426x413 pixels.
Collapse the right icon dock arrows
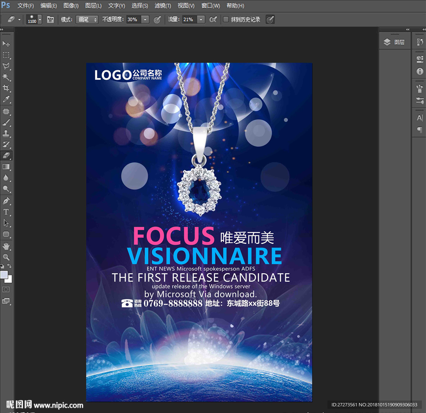(424, 29)
